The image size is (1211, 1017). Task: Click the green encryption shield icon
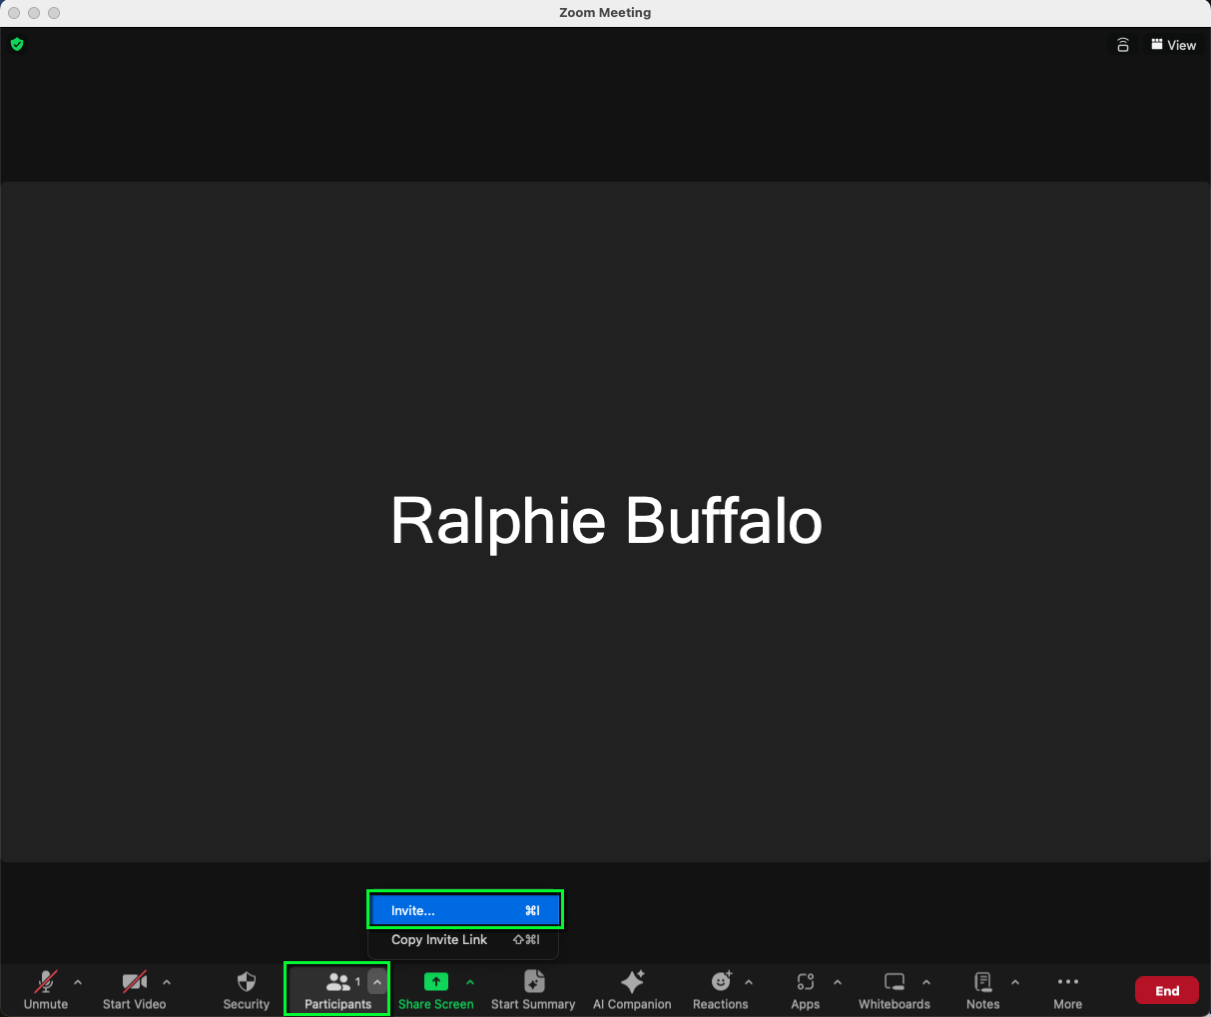pyautogui.click(x=17, y=44)
